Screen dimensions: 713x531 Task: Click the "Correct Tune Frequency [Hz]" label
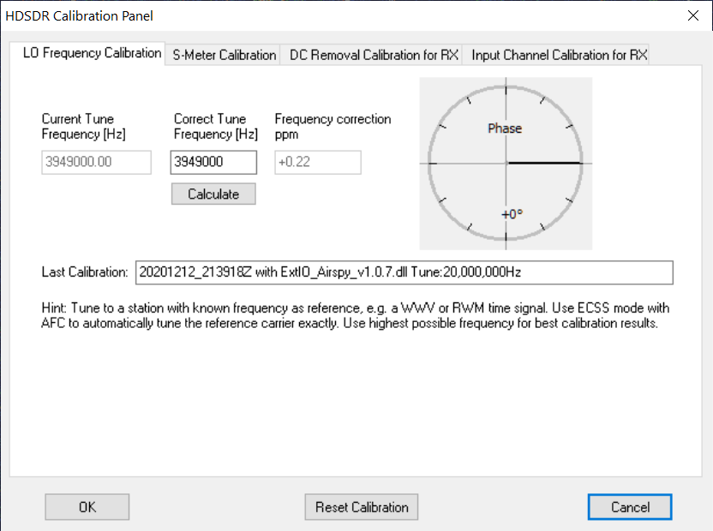click(216, 127)
